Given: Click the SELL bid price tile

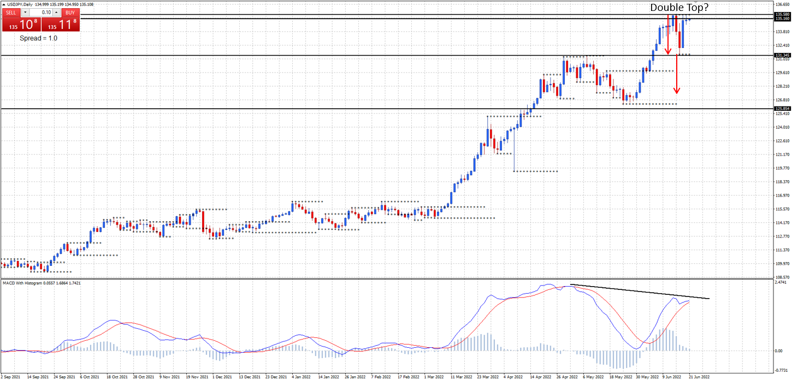Looking at the screenshot, I should point(21,24).
